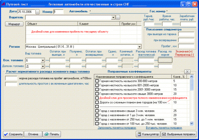Click the Тариф, руб./час input field
This screenshot has width=199, height=140.
149,24
